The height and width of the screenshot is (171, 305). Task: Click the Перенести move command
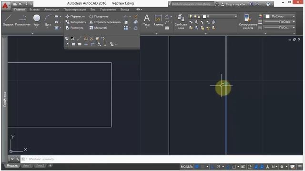75,17
